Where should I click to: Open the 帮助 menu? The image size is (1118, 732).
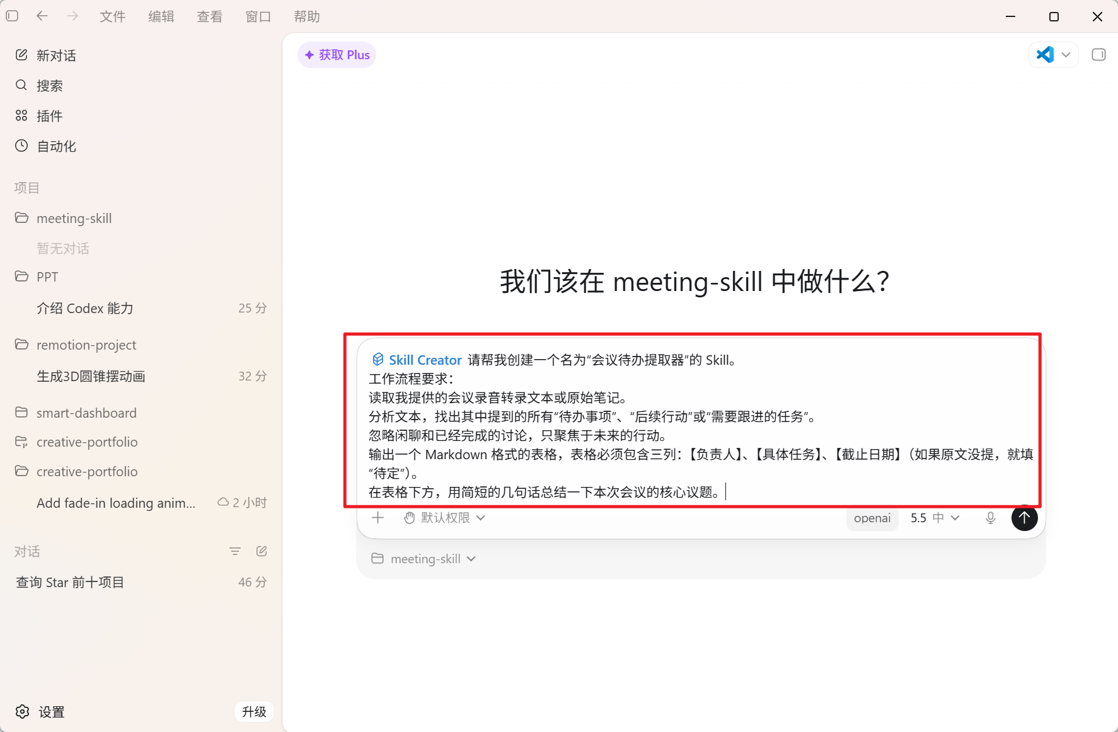(307, 16)
